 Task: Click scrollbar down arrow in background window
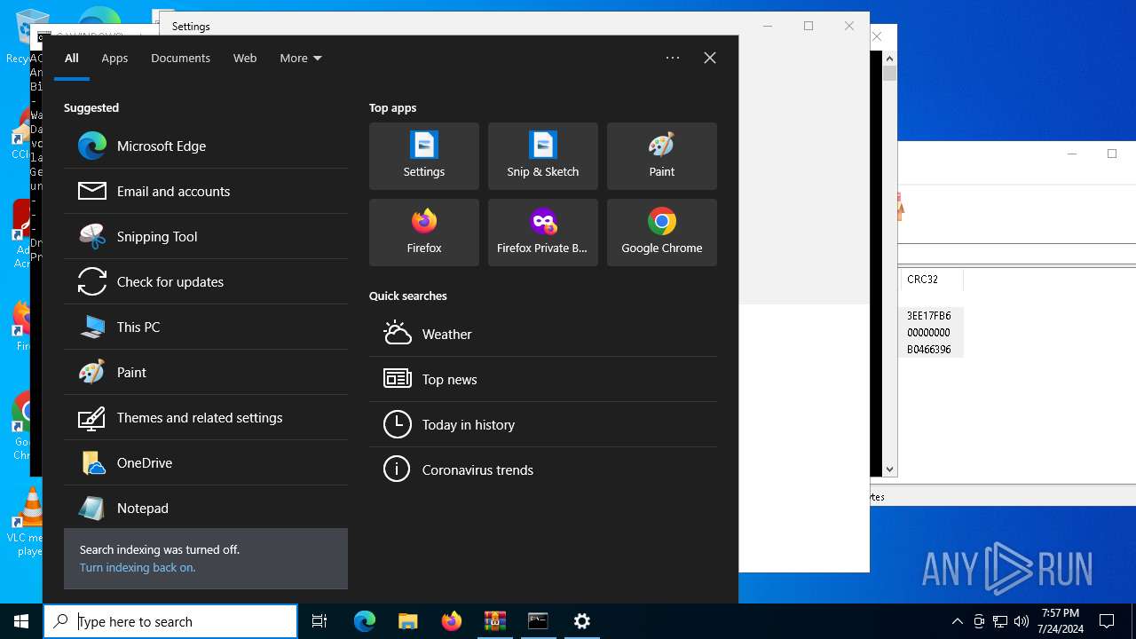click(889, 469)
